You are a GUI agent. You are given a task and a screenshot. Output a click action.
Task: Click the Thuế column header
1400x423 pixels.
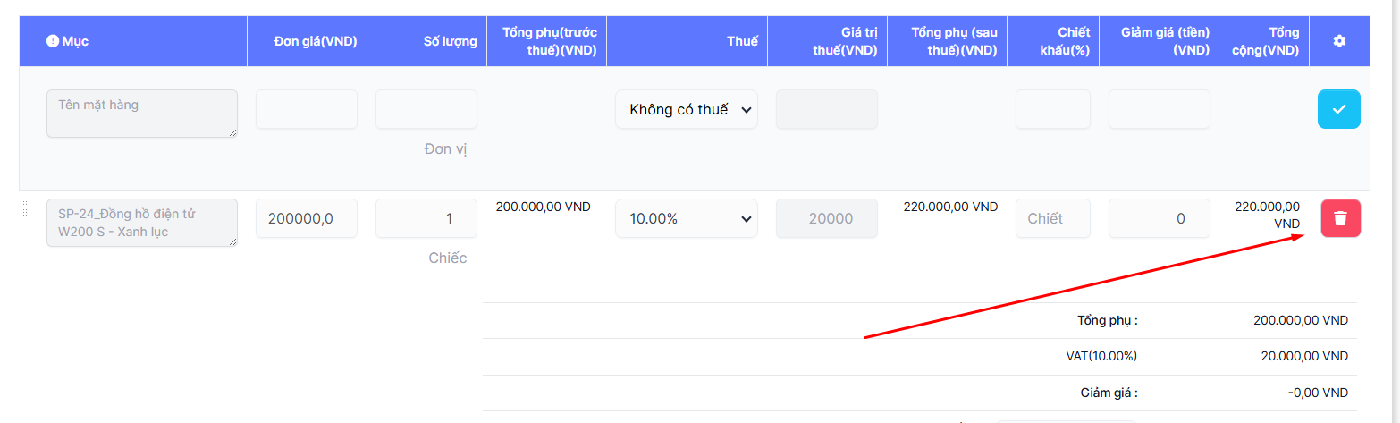click(x=742, y=41)
